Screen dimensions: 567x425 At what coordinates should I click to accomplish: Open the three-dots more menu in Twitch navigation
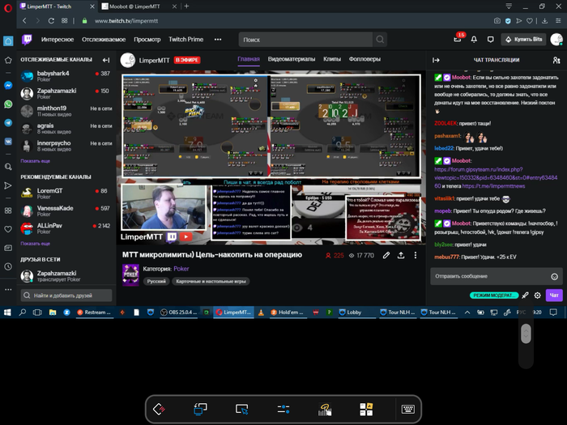[218, 40]
